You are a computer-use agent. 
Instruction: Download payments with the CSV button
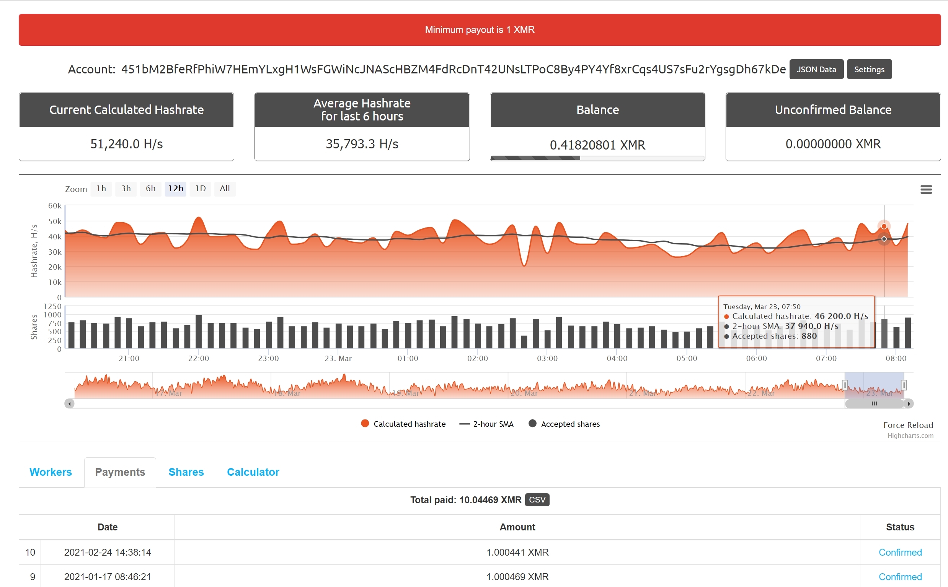pyautogui.click(x=537, y=500)
